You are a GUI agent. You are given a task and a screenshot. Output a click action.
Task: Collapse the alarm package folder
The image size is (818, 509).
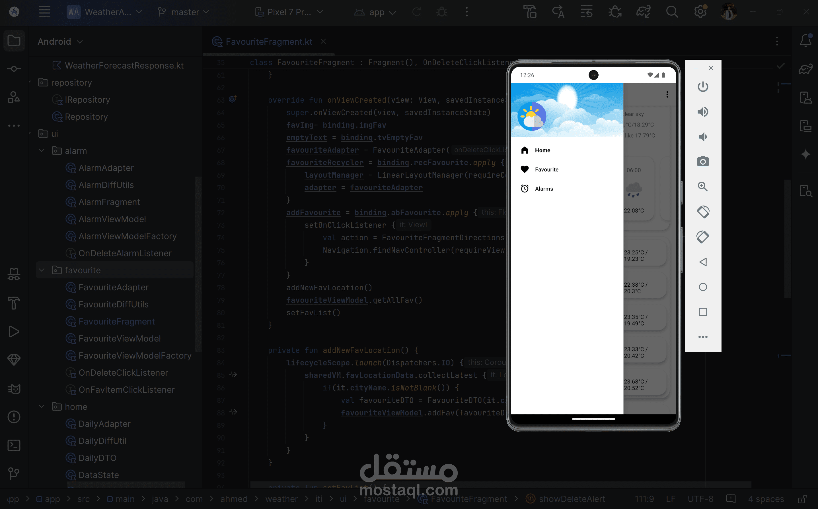(42, 150)
